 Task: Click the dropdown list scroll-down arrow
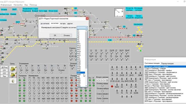[x=86, y=86]
